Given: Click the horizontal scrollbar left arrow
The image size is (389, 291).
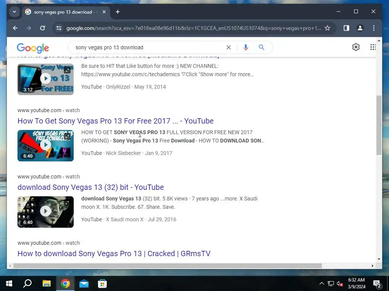Looking at the screenshot, I should click(10, 266).
